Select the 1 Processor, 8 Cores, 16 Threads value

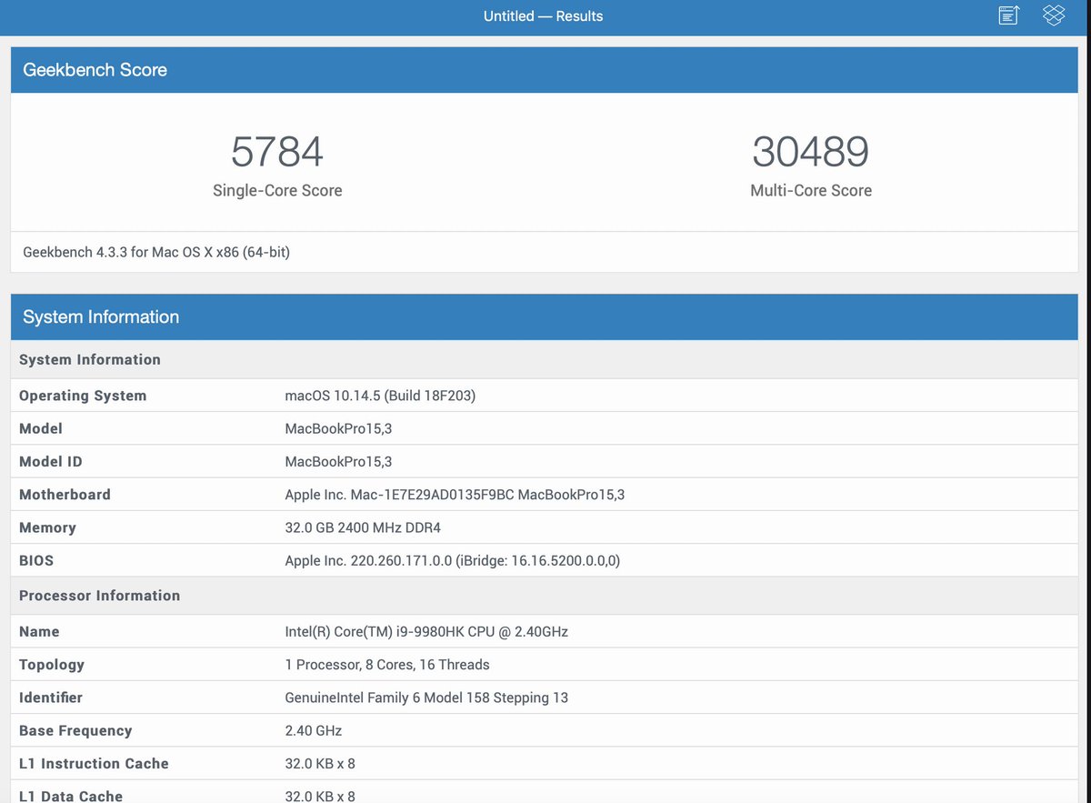coord(387,665)
